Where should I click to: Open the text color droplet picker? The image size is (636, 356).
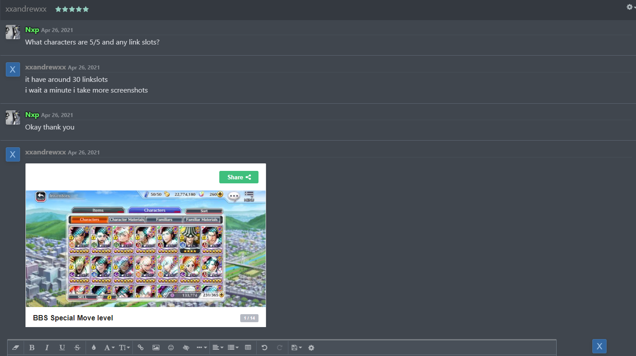(94, 348)
